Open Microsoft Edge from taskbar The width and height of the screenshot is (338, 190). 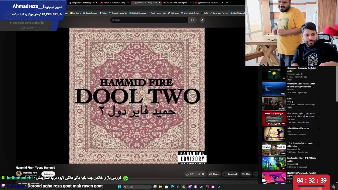pyautogui.click(x=172, y=187)
